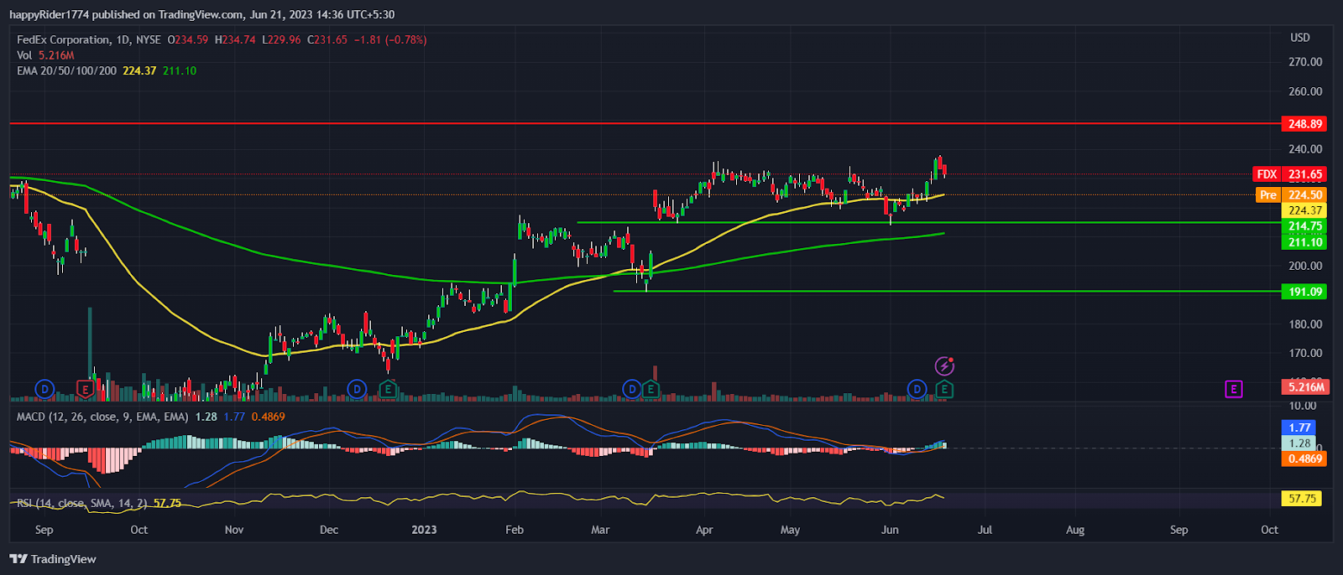
Task: Click the Pre 224.50 pre-market price label
Action: point(1292,195)
